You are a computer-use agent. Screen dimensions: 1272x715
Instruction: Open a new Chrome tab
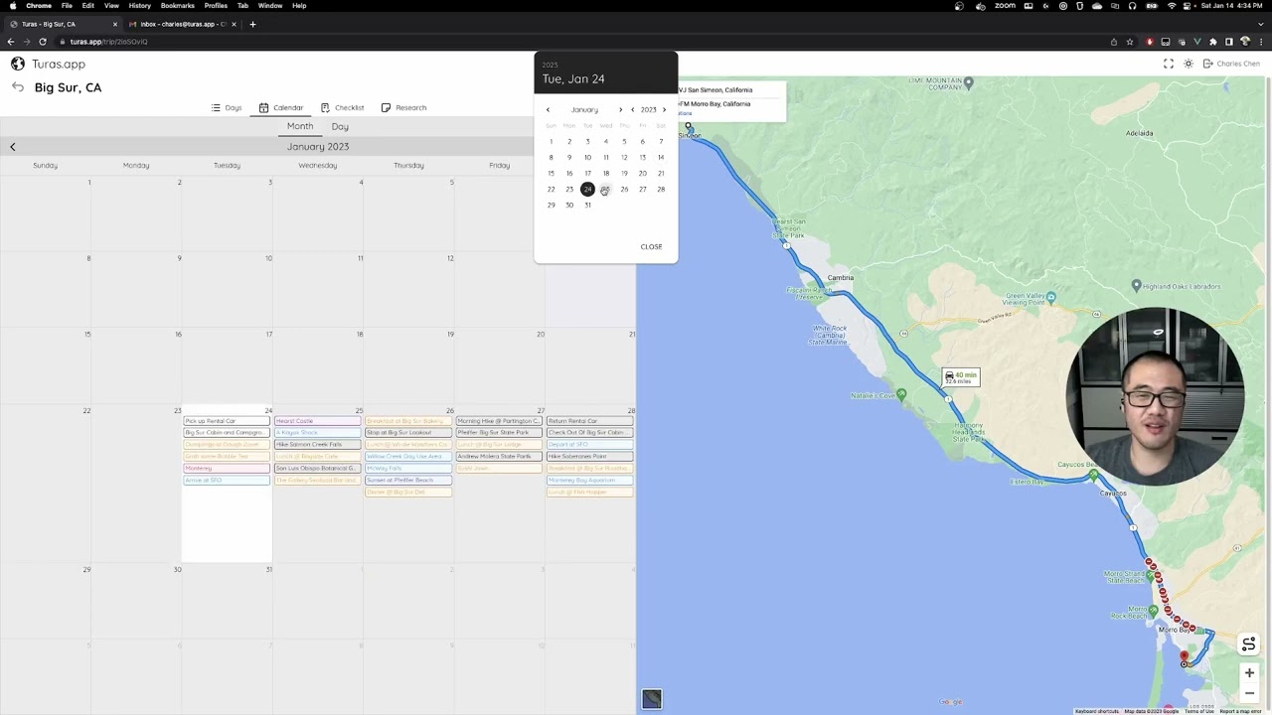[252, 24]
